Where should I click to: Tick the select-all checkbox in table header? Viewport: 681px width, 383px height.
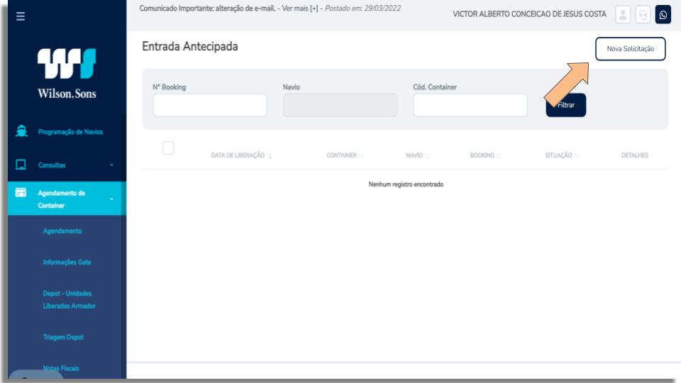(168, 148)
